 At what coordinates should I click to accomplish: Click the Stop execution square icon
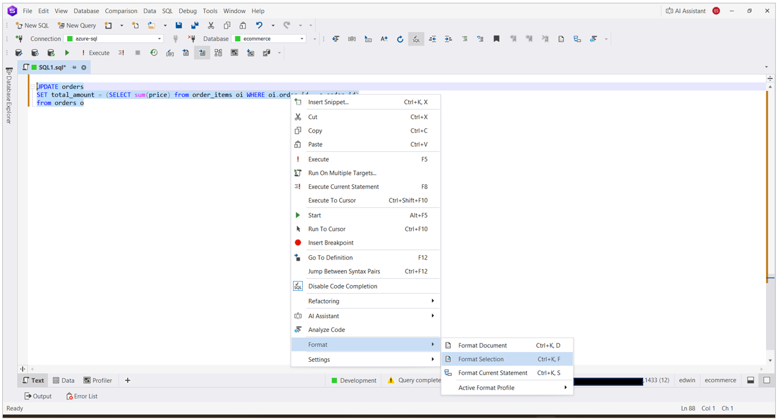138,53
